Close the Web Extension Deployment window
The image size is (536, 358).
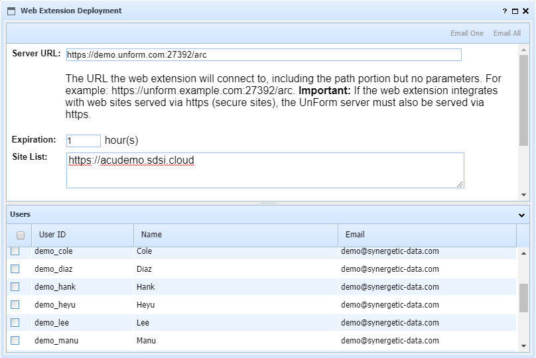[525, 11]
